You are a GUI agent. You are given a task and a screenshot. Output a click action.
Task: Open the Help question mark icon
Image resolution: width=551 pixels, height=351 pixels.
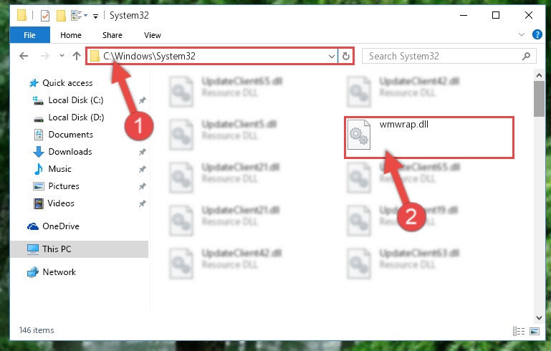click(x=537, y=34)
